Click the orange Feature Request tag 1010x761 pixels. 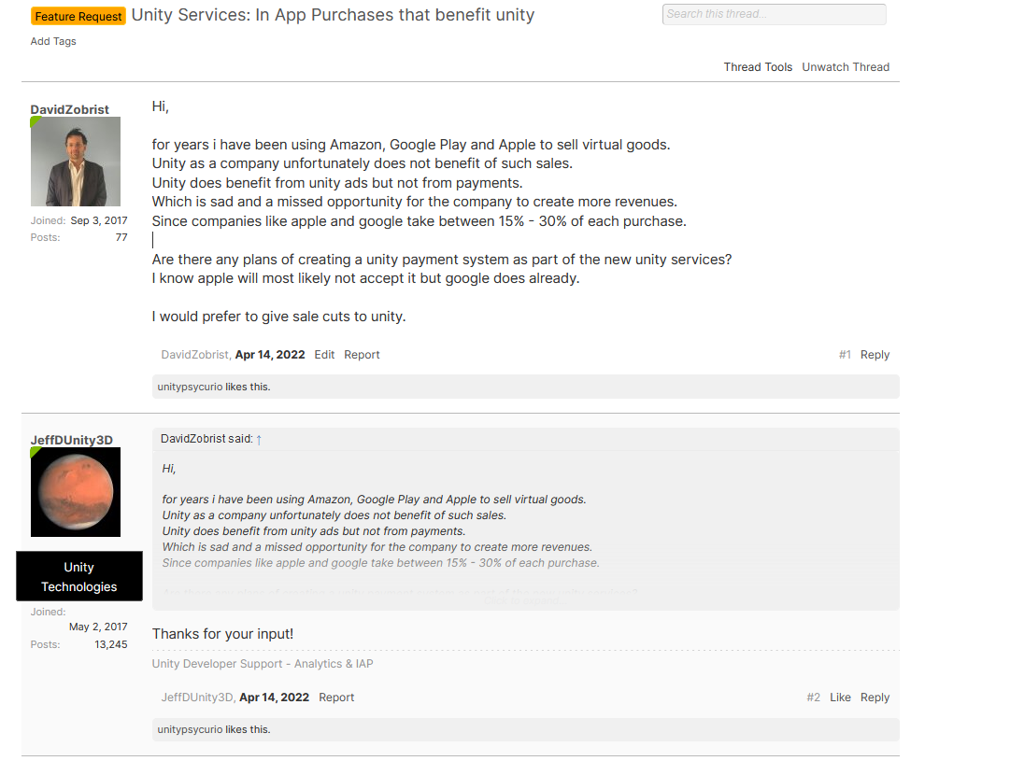78,17
